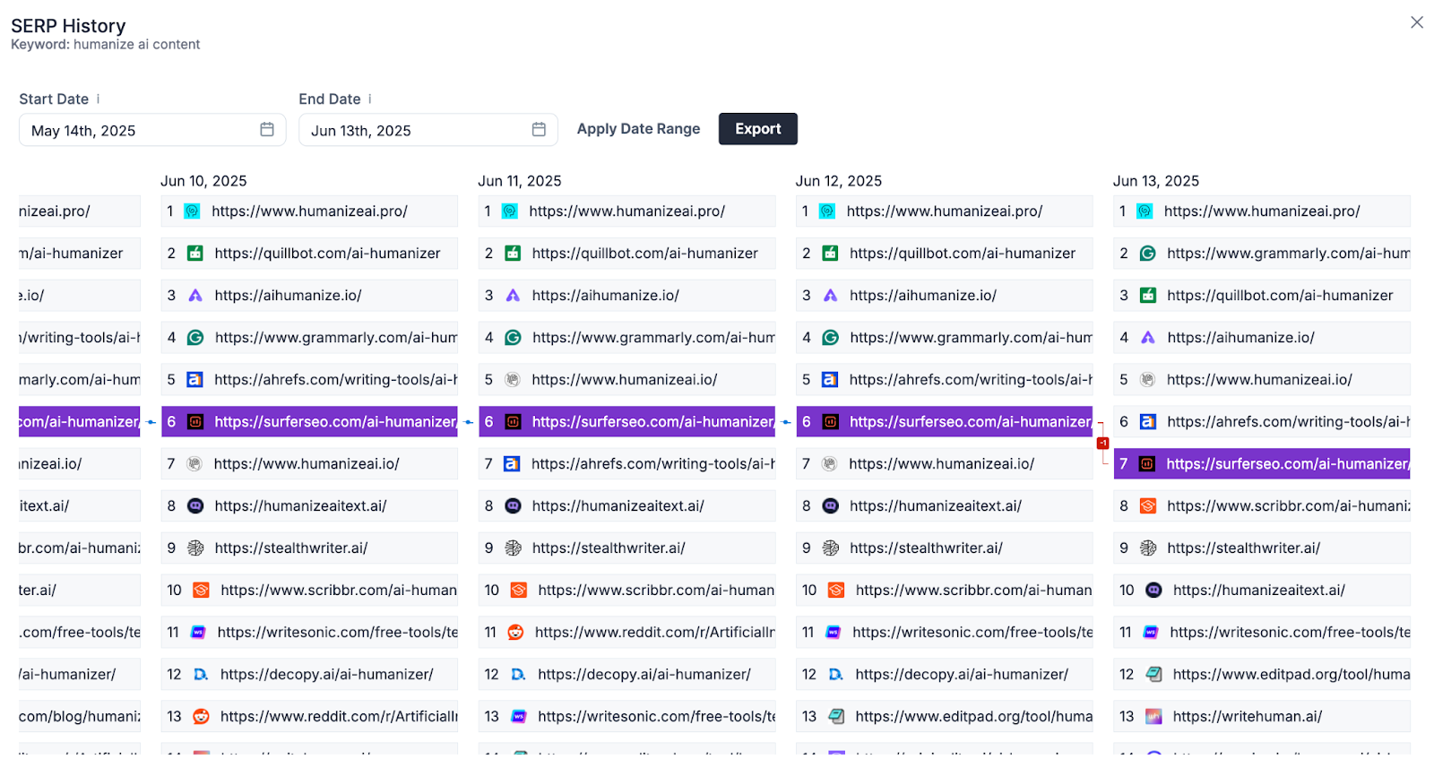Click the Jun 10, 2025 column header
Image resolution: width=1434 pixels, height=768 pixels.
203,181
